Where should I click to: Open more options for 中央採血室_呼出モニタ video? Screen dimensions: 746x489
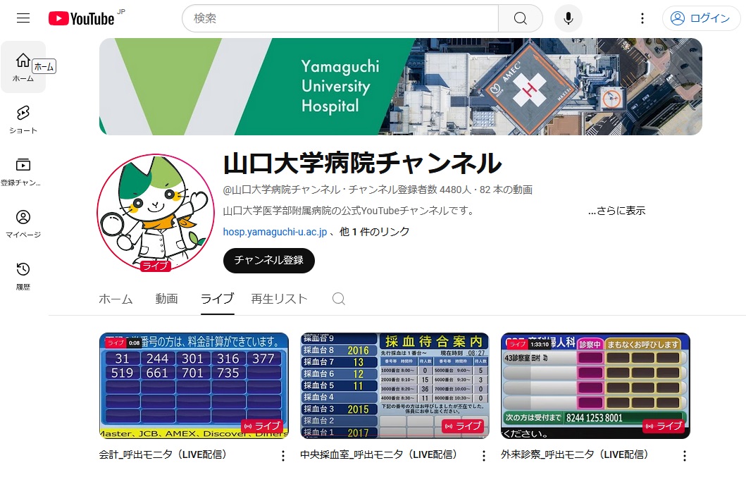click(484, 456)
